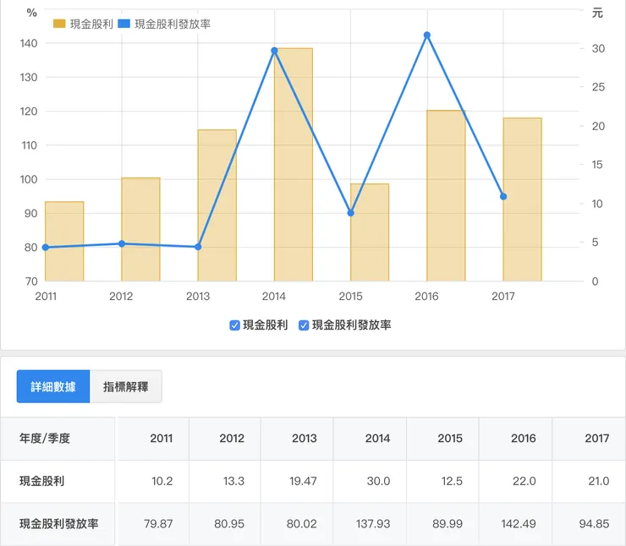This screenshot has width=626, height=546.
Task: Click the table cell 30.0
Action: [x=378, y=481]
